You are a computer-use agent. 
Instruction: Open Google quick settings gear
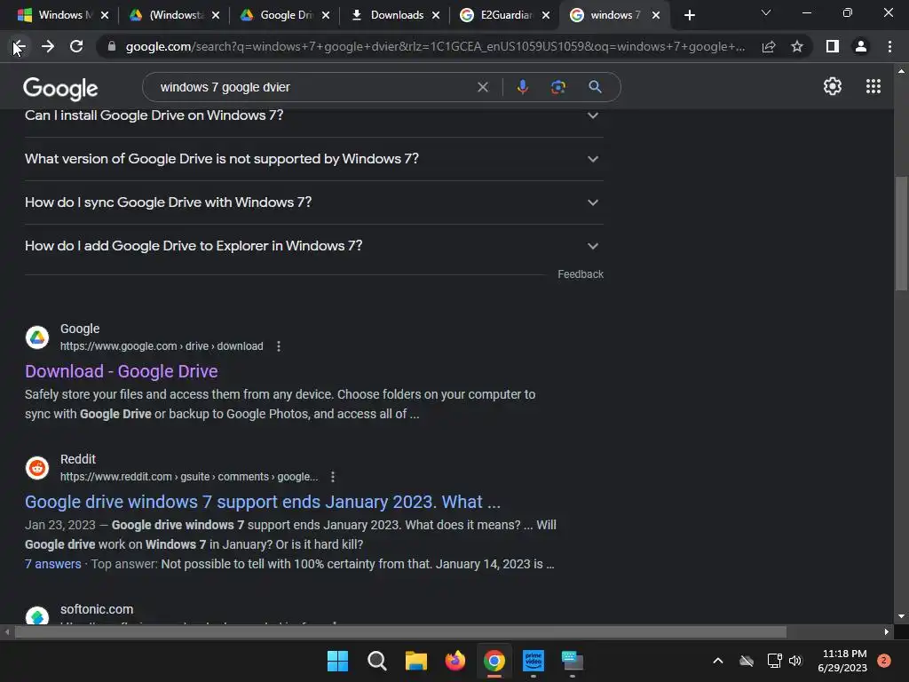coord(833,86)
